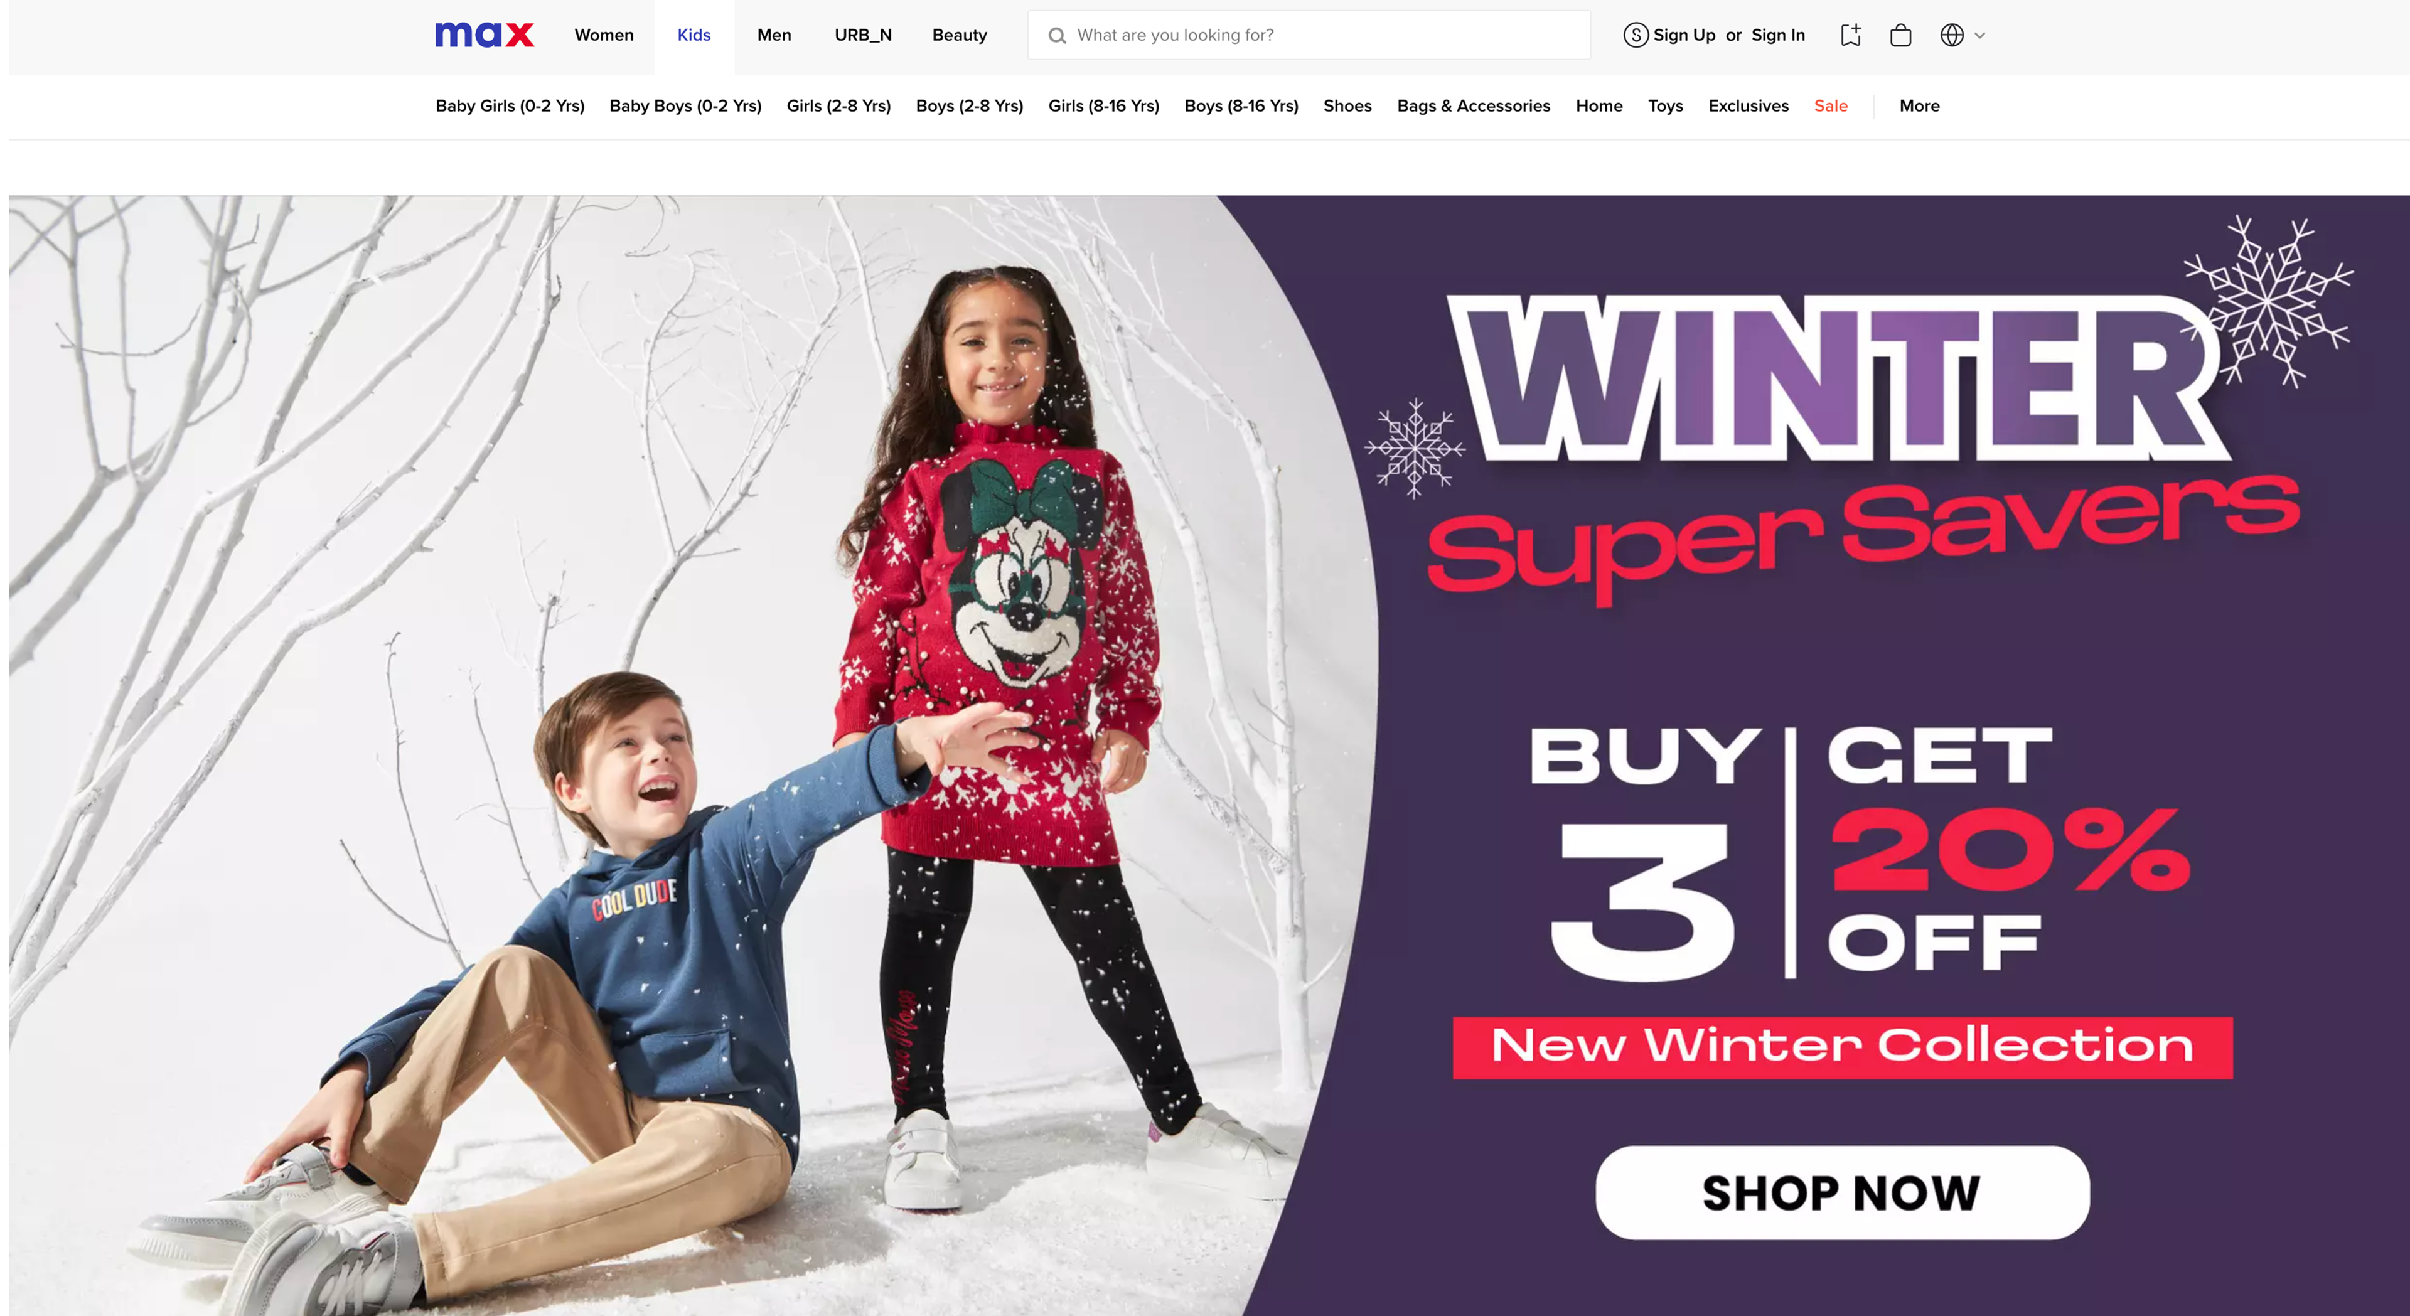
Task: Open the wishlist bookmark icon
Action: pos(1851,36)
